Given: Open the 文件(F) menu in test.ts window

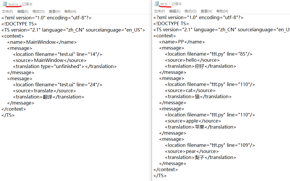Looking at the screenshot, I should (x=8, y=11).
